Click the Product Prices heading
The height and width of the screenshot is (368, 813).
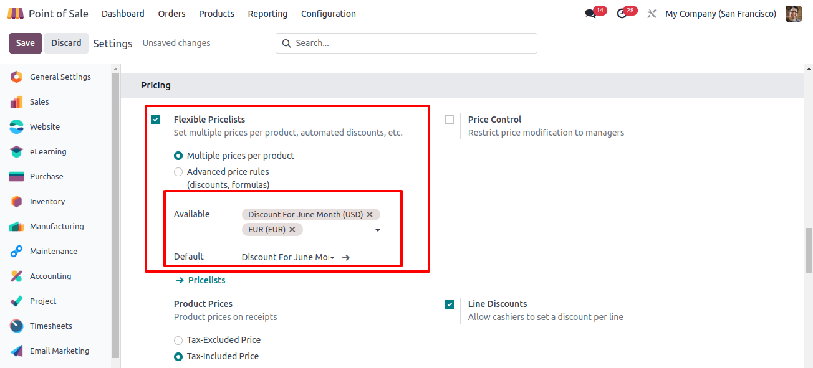203,304
